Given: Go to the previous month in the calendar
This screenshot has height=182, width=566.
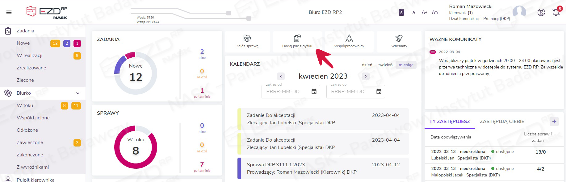Looking at the screenshot, I should click(281, 76).
